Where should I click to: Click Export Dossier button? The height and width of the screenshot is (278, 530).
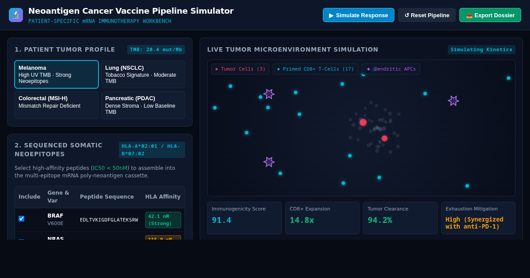[490, 15]
